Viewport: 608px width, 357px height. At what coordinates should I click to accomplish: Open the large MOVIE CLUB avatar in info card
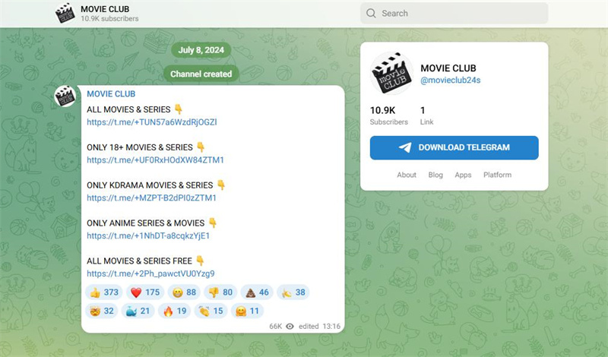(391, 73)
